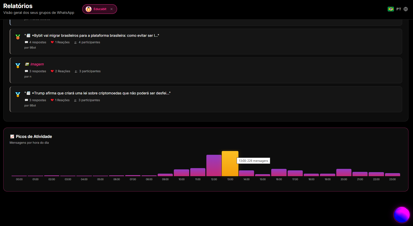The width and height of the screenshot is (413, 226).
Task: Select the 10:00 activity bar
Action: (x=181, y=173)
